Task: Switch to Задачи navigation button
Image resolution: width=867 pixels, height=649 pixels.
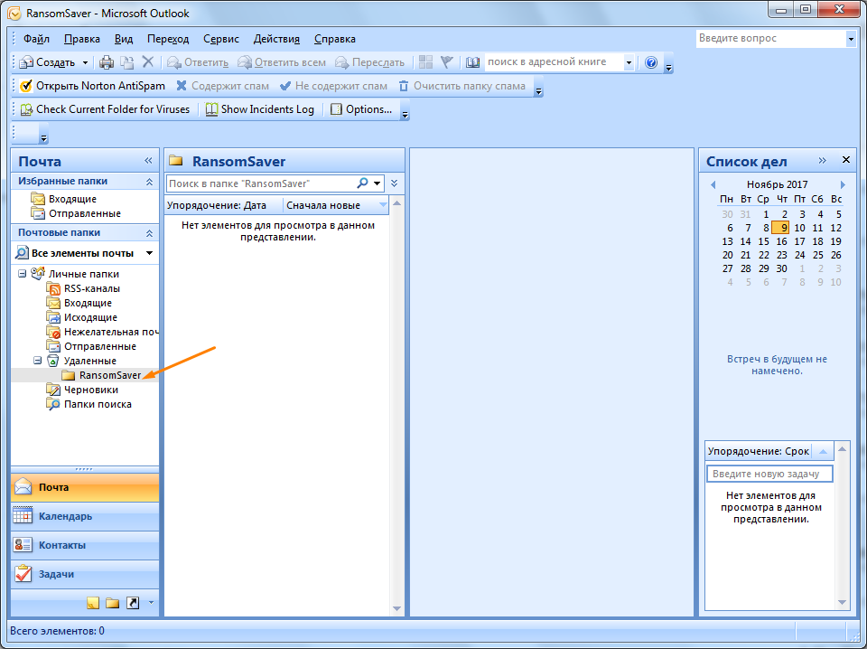Action: click(x=85, y=574)
